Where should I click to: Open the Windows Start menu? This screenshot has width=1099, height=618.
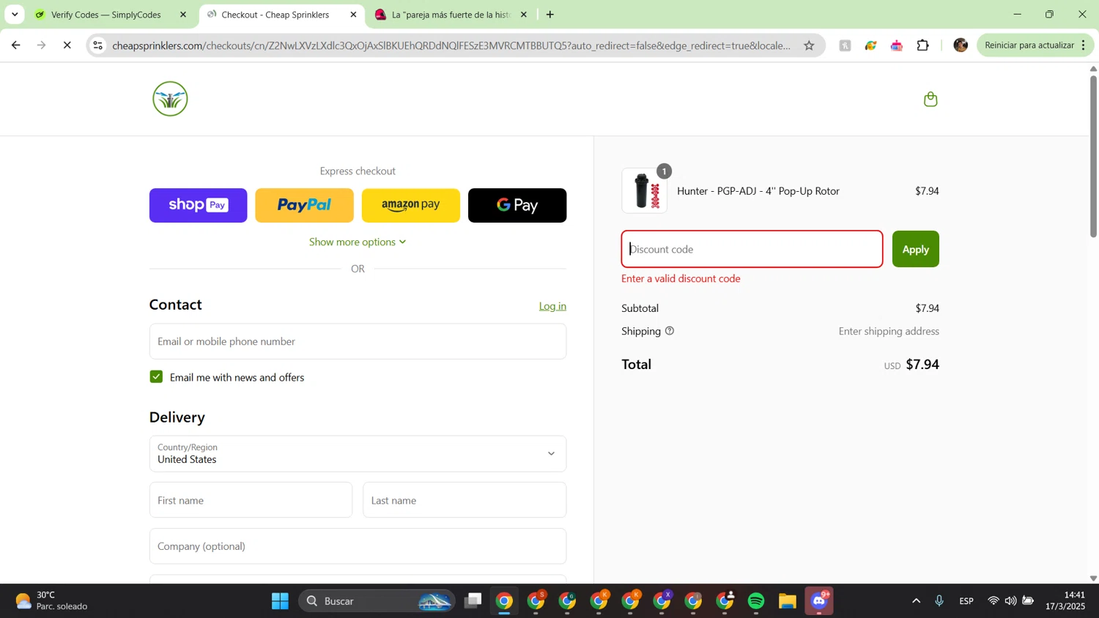click(x=280, y=601)
